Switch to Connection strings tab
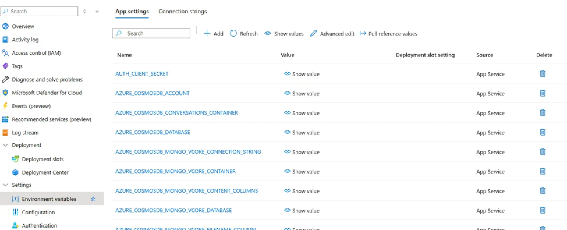 [x=182, y=11]
